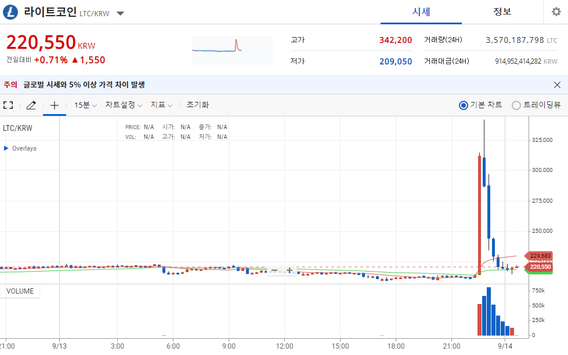Image resolution: width=568 pixels, height=355 pixels.
Task: Open the 지표 indicators dropdown
Action: click(161, 105)
